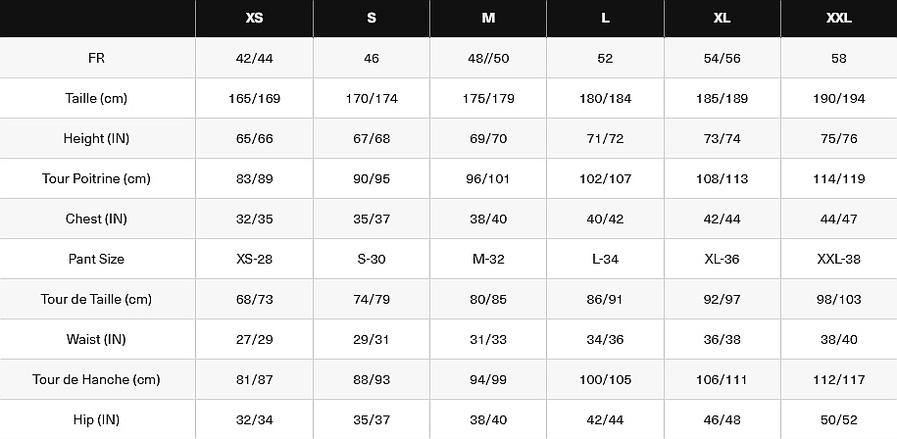Click the Tour de Hanche (cm) label
Viewport: 897px width, 439px height.
point(96,380)
